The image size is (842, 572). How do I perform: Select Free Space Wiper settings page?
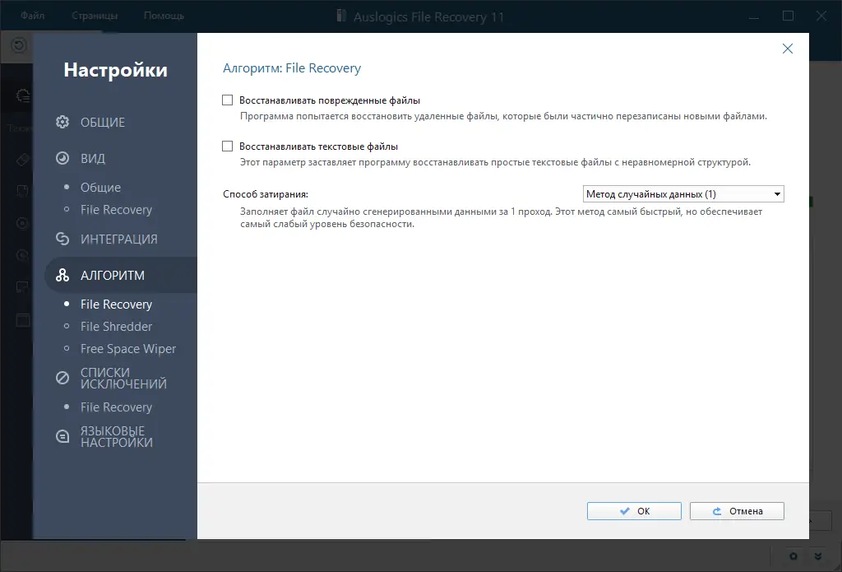[127, 348]
